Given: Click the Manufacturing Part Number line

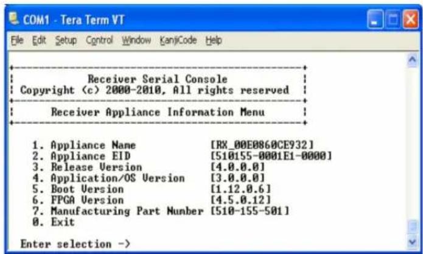Looking at the screenshot, I should [x=161, y=211].
